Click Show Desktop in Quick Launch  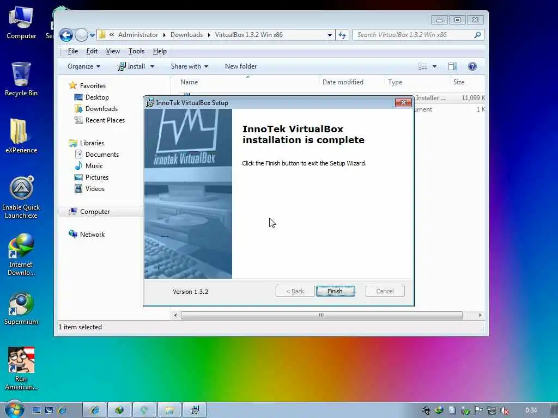coord(37,410)
